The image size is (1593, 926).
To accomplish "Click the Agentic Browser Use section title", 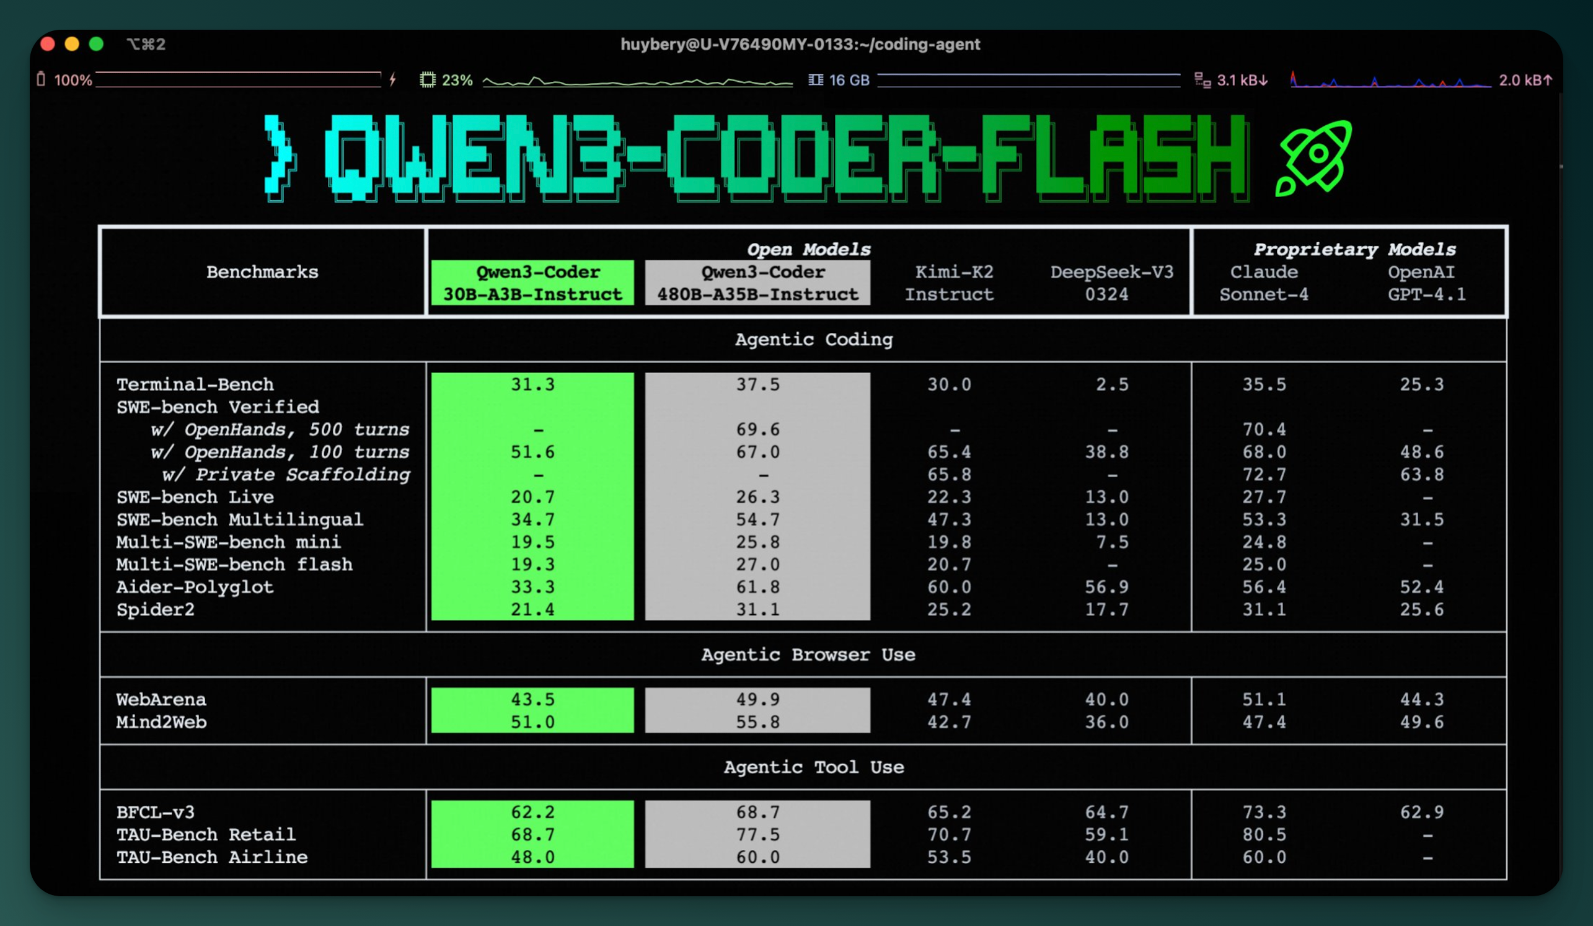I will (808, 654).
